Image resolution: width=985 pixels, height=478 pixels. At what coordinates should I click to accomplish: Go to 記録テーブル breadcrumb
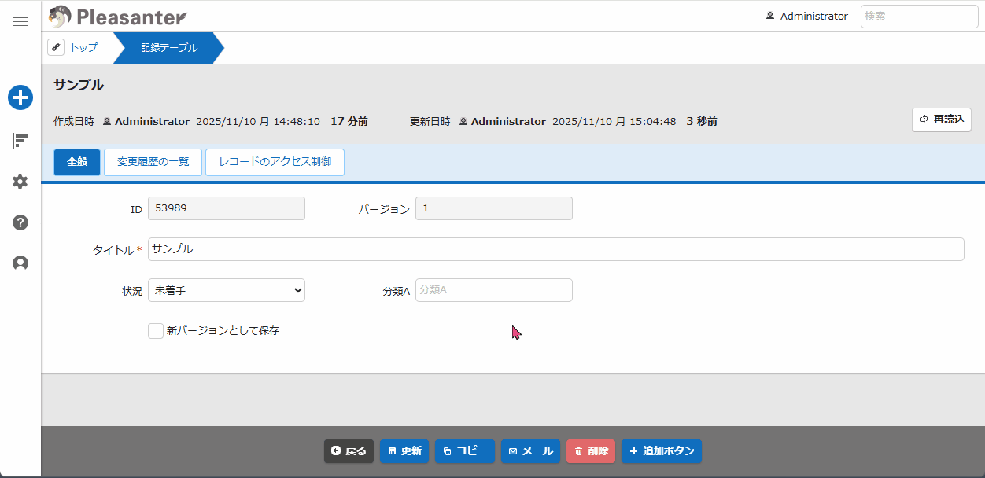(169, 48)
